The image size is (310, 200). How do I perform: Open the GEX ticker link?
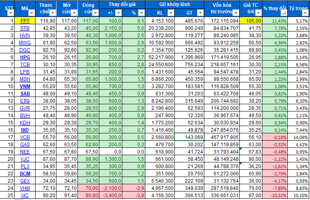point(25,181)
